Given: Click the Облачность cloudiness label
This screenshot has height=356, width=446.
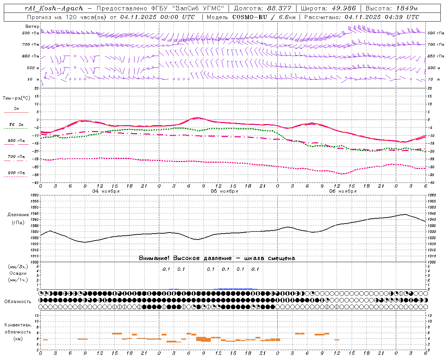Looking at the screenshot, I should click(18, 302).
